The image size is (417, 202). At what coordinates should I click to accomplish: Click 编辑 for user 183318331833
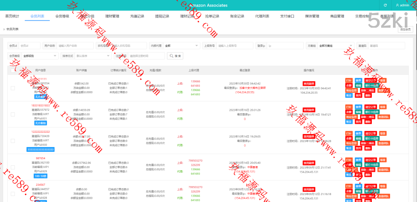click(358, 112)
